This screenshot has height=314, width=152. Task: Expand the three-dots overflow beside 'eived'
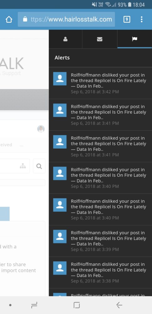(22, 145)
